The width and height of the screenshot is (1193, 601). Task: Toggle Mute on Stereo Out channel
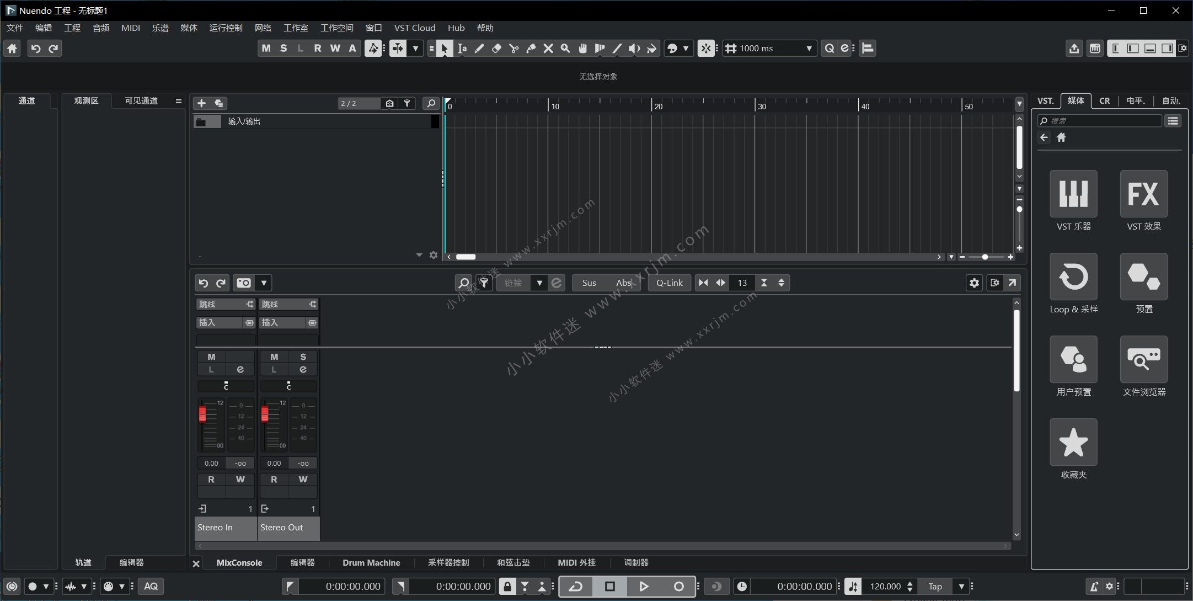coord(274,357)
